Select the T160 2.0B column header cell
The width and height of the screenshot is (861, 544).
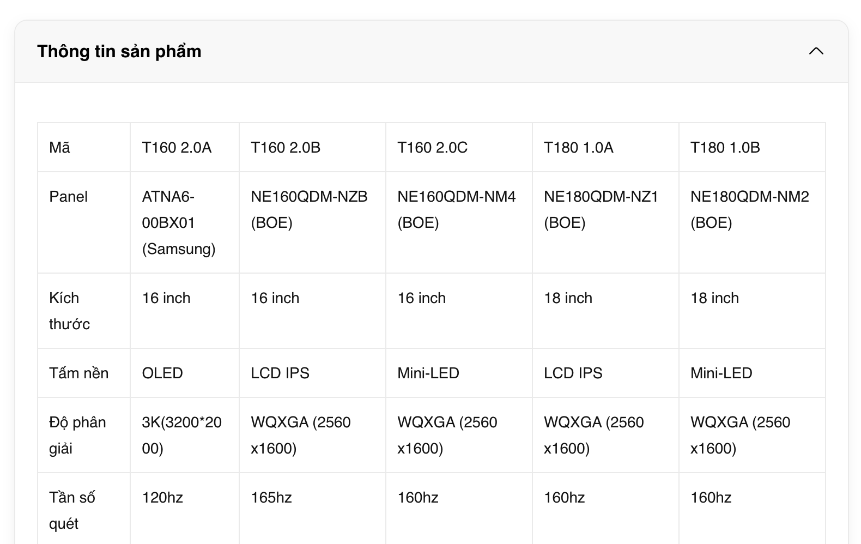(x=286, y=148)
